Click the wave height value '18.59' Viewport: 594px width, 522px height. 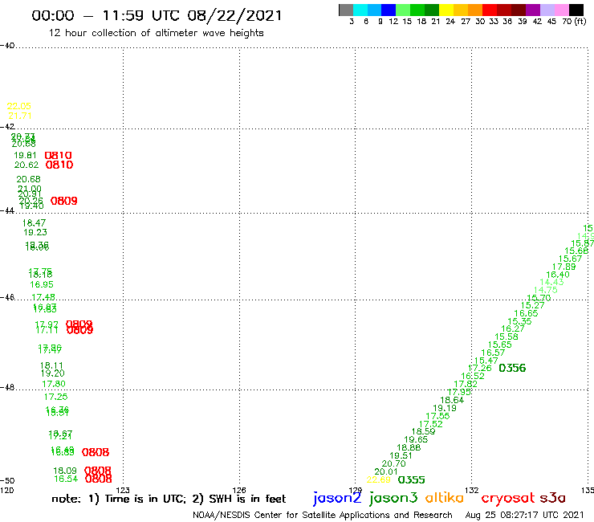[x=423, y=431]
